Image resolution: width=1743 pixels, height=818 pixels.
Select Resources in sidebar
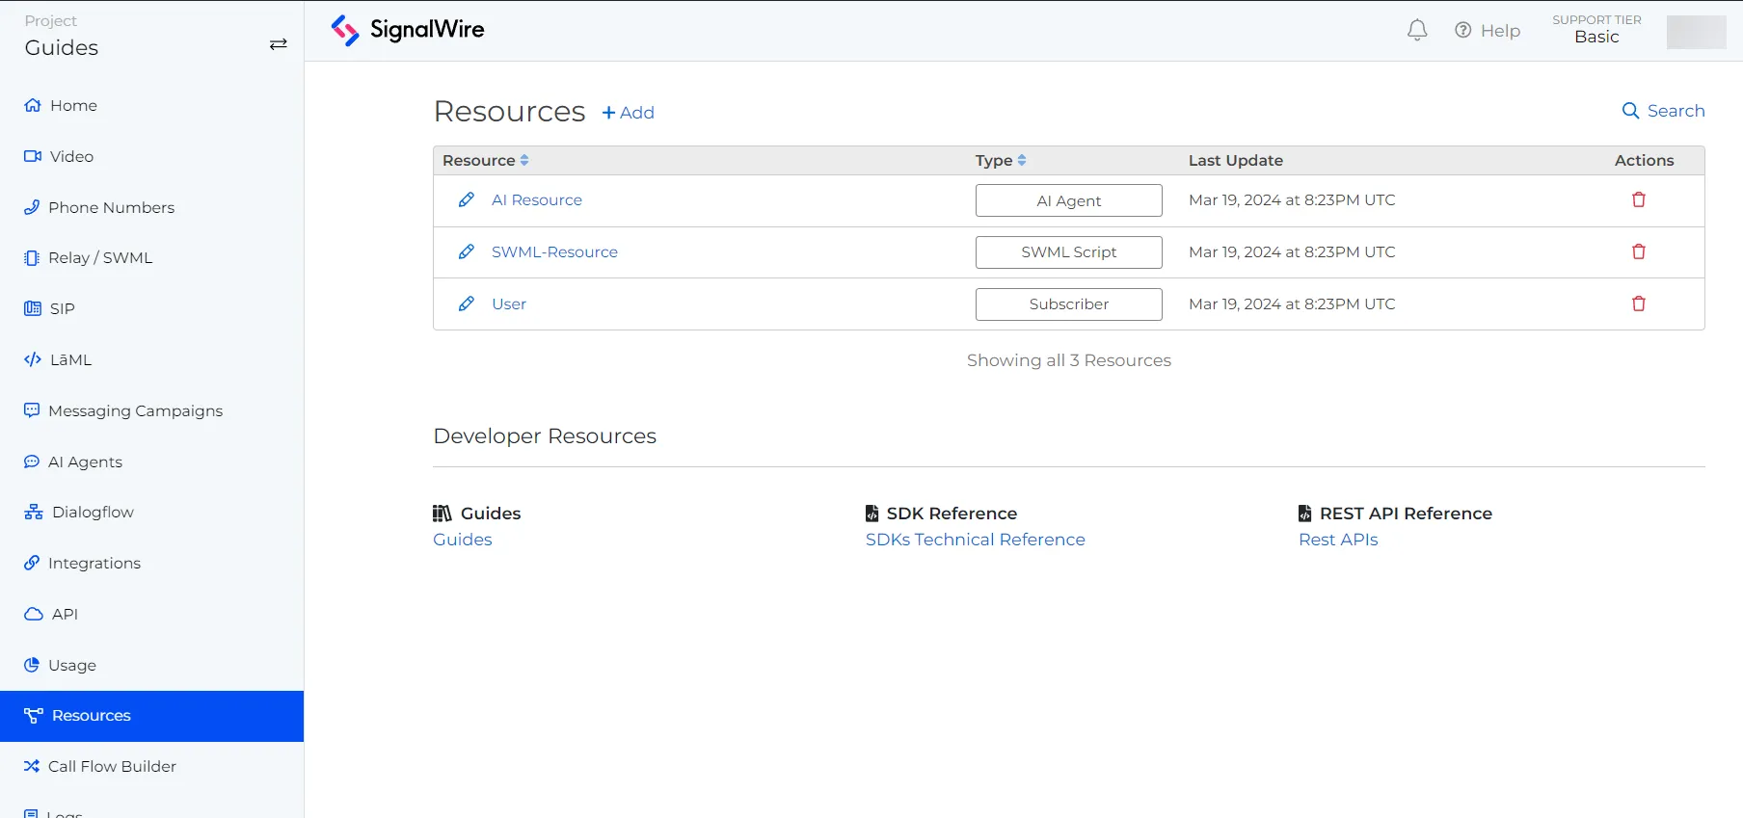tap(152, 716)
